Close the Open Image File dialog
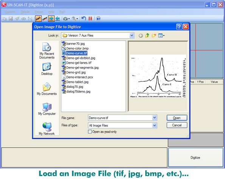The width and height of the screenshot is (225, 179). pyautogui.click(x=186, y=26)
